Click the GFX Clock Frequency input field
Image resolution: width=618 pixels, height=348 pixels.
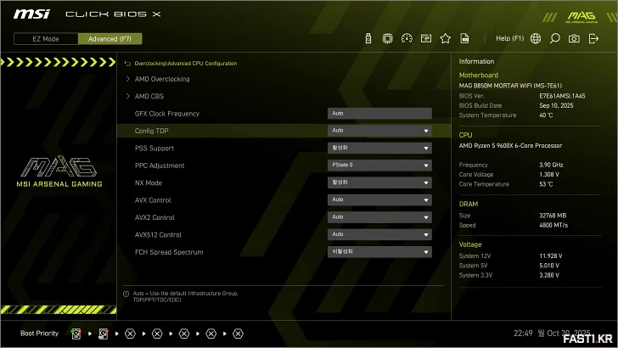[379, 114]
